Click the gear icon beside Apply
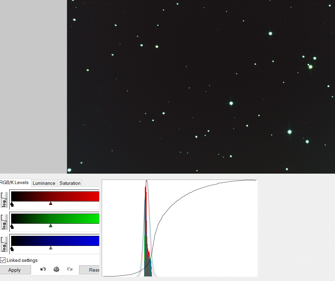335x281 pixels. (56, 269)
